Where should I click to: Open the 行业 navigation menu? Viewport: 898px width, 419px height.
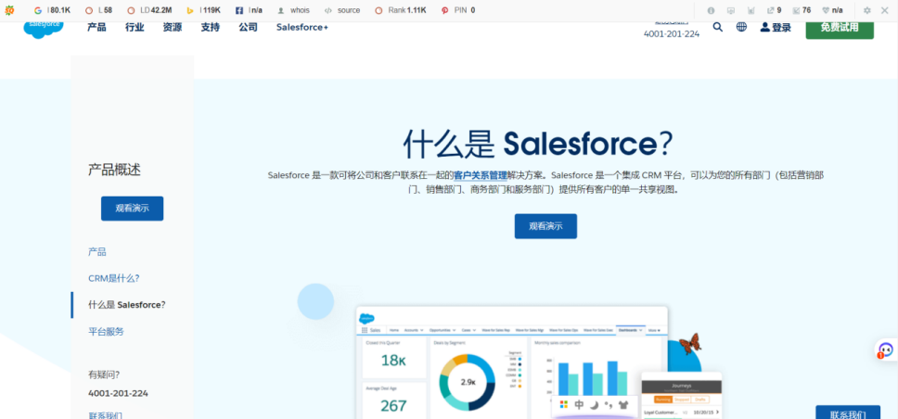coord(135,27)
